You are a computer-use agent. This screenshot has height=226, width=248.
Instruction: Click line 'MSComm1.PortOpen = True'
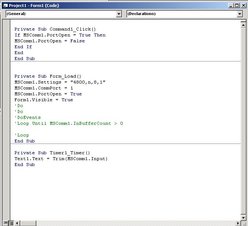48,94
